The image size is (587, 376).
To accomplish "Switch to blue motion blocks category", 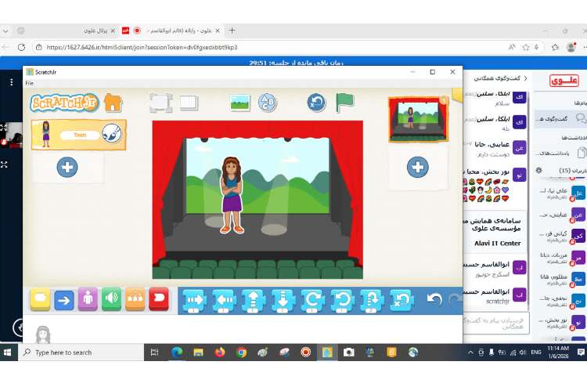I will (x=64, y=299).
